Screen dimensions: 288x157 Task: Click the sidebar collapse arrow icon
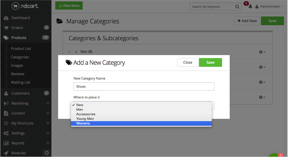(47, 153)
